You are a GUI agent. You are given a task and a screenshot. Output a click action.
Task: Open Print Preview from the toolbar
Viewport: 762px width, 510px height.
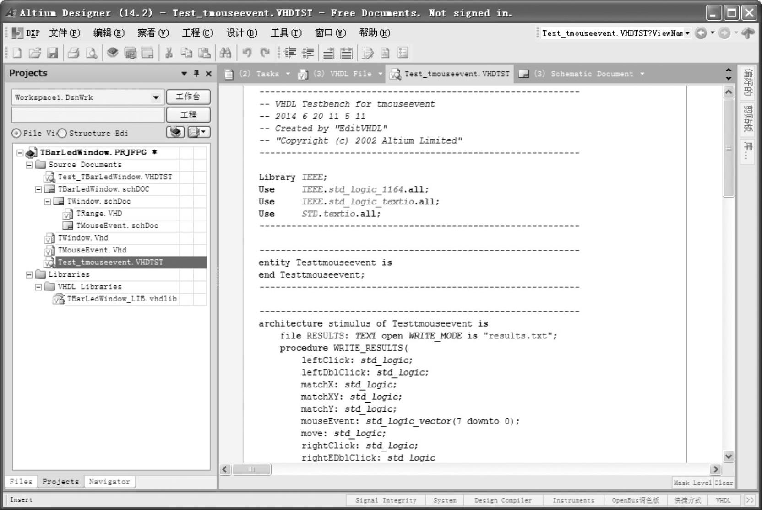coord(92,53)
